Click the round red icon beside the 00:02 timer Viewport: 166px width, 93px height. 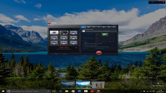pyautogui.click(x=76, y=48)
